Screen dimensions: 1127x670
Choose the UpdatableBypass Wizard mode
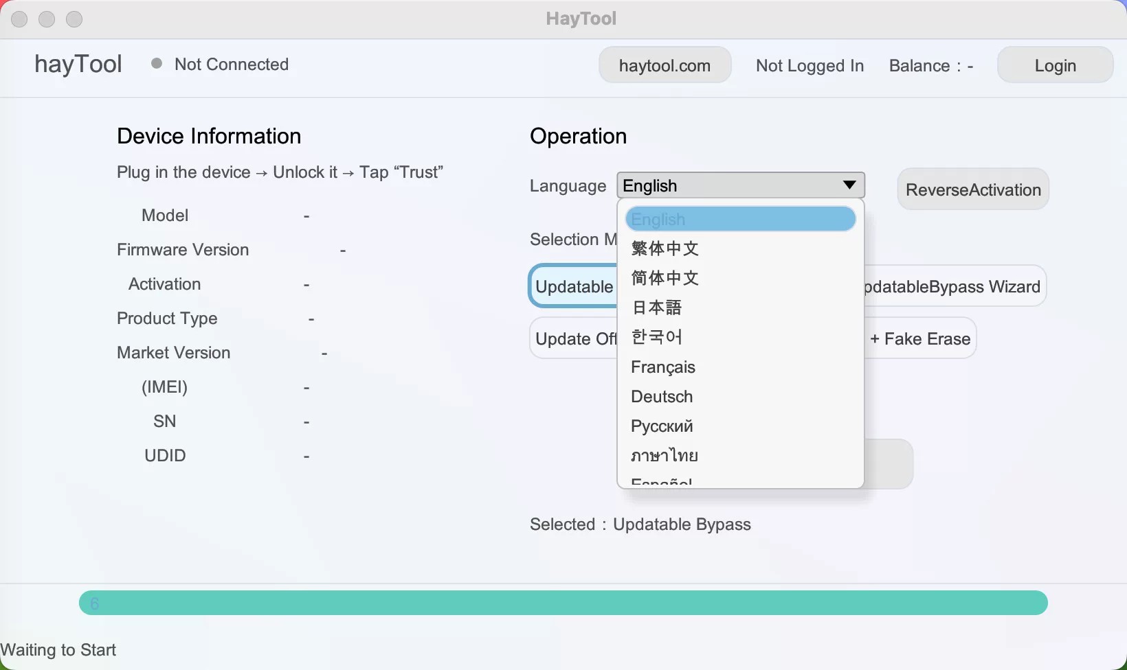[954, 286]
